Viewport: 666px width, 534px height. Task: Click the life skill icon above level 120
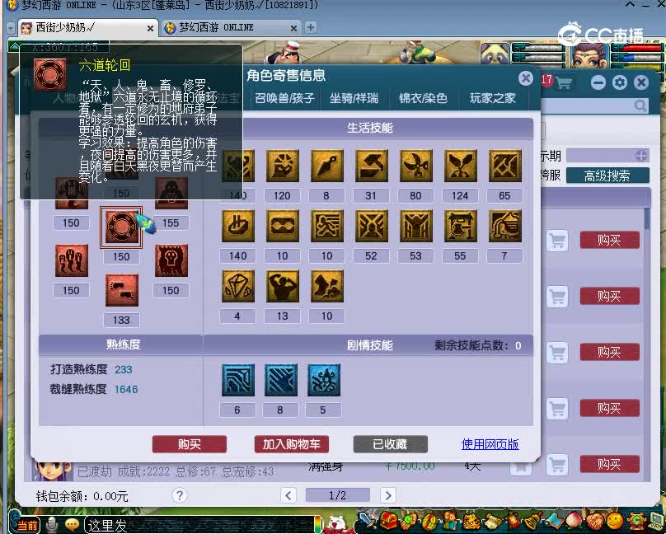[x=282, y=166]
